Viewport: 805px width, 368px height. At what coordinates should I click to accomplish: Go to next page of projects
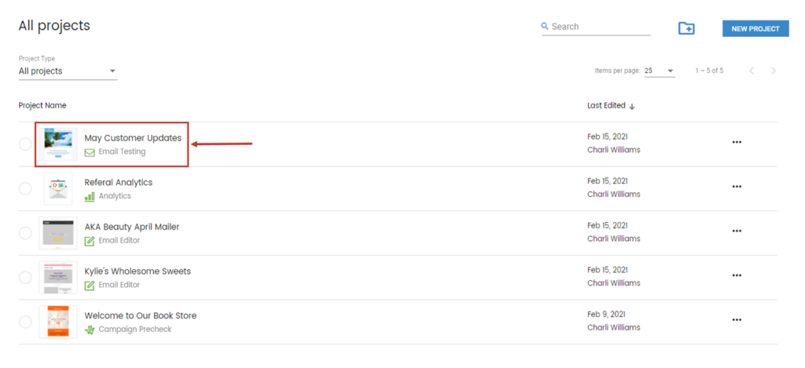[x=774, y=71]
